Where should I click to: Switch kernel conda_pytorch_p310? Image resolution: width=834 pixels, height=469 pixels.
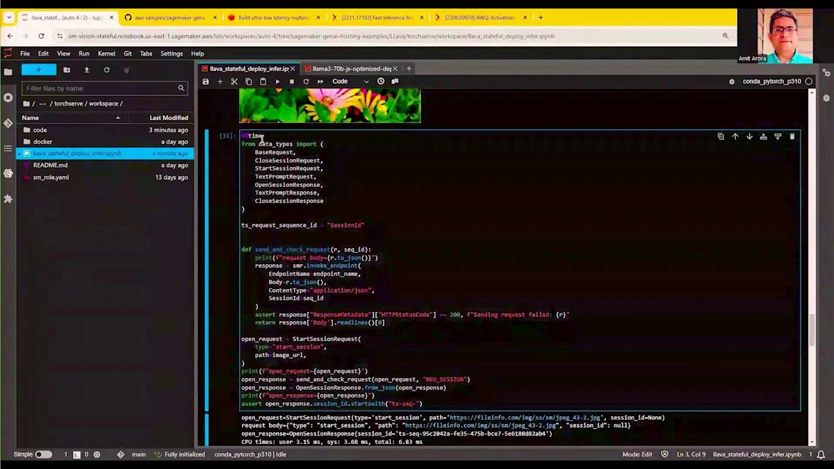point(771,81)
